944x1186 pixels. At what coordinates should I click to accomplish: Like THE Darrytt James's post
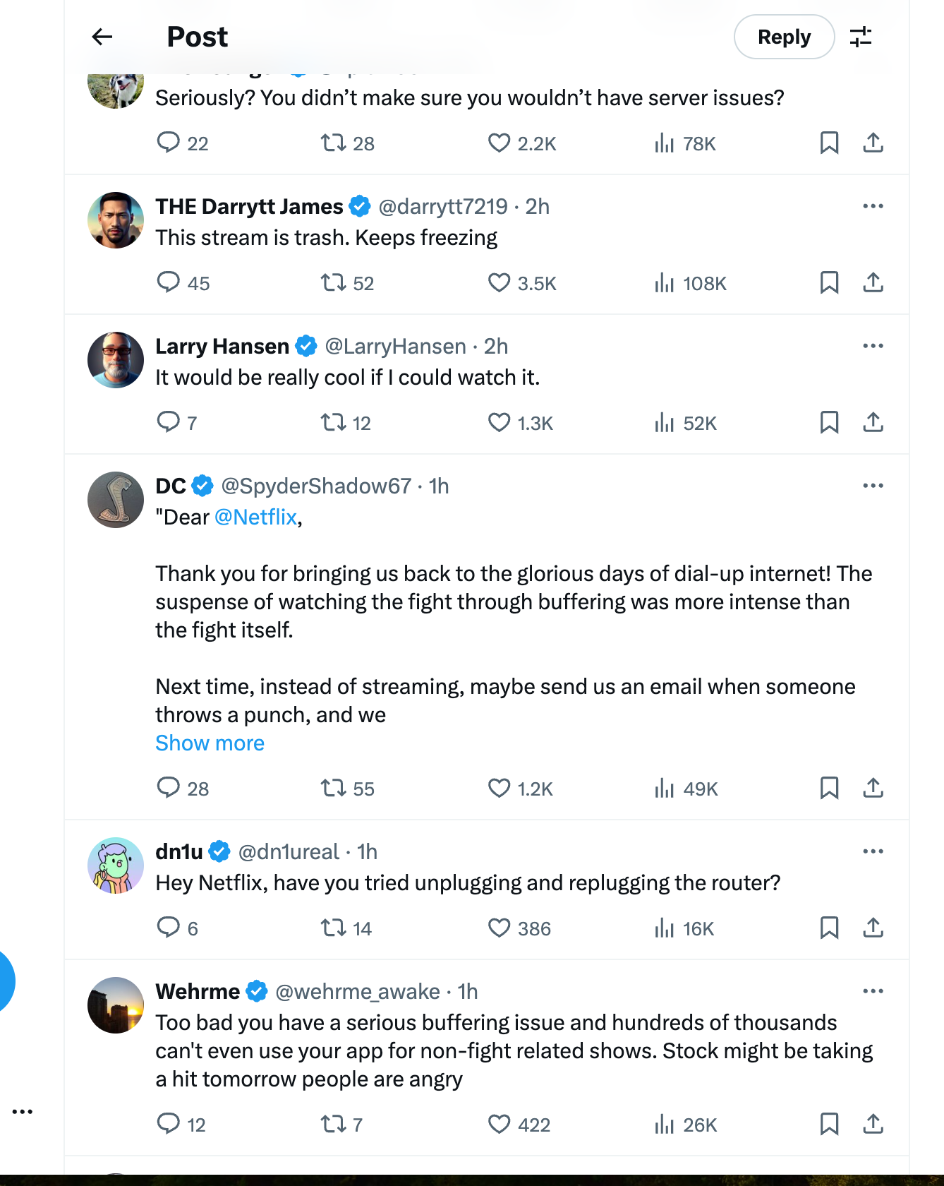tap(499, 283)
